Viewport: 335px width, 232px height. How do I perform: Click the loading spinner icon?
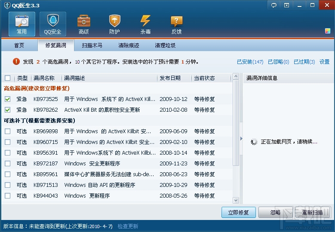tap(254, 142)
